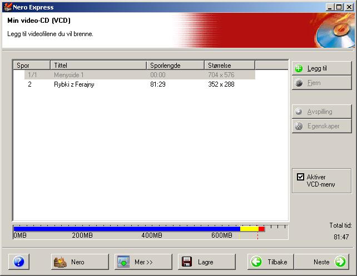Click size value 704 x 576
Image resolution: width=357 pixels, height=276 pixels.
221,75
